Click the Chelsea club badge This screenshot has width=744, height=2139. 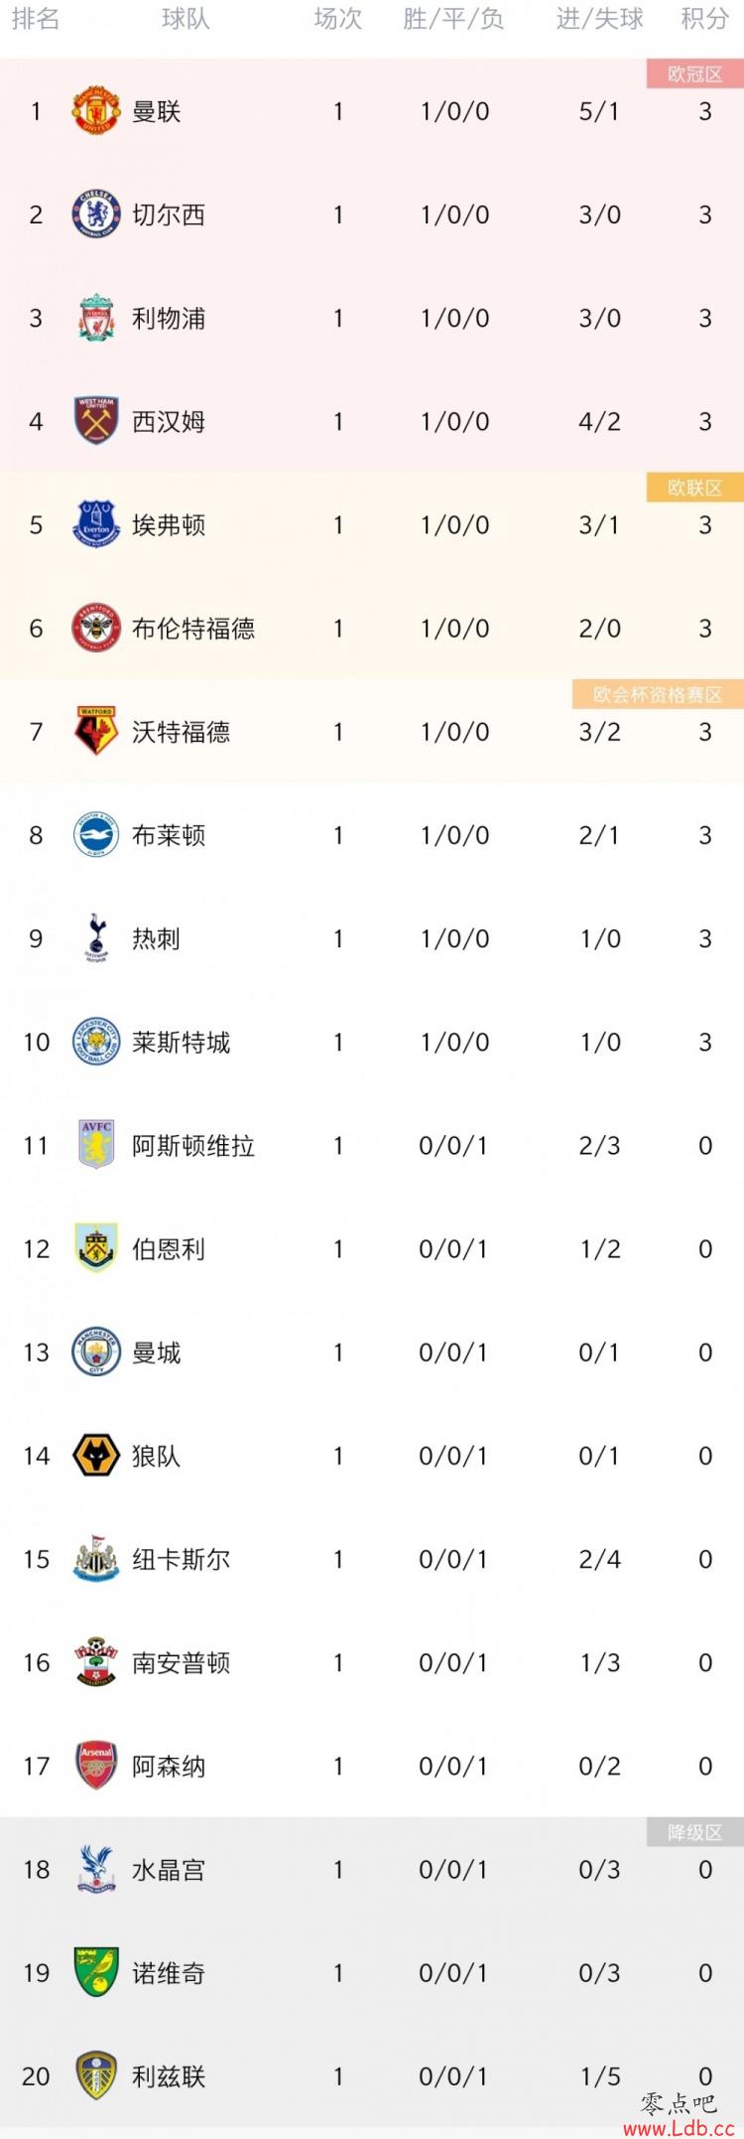96,214
